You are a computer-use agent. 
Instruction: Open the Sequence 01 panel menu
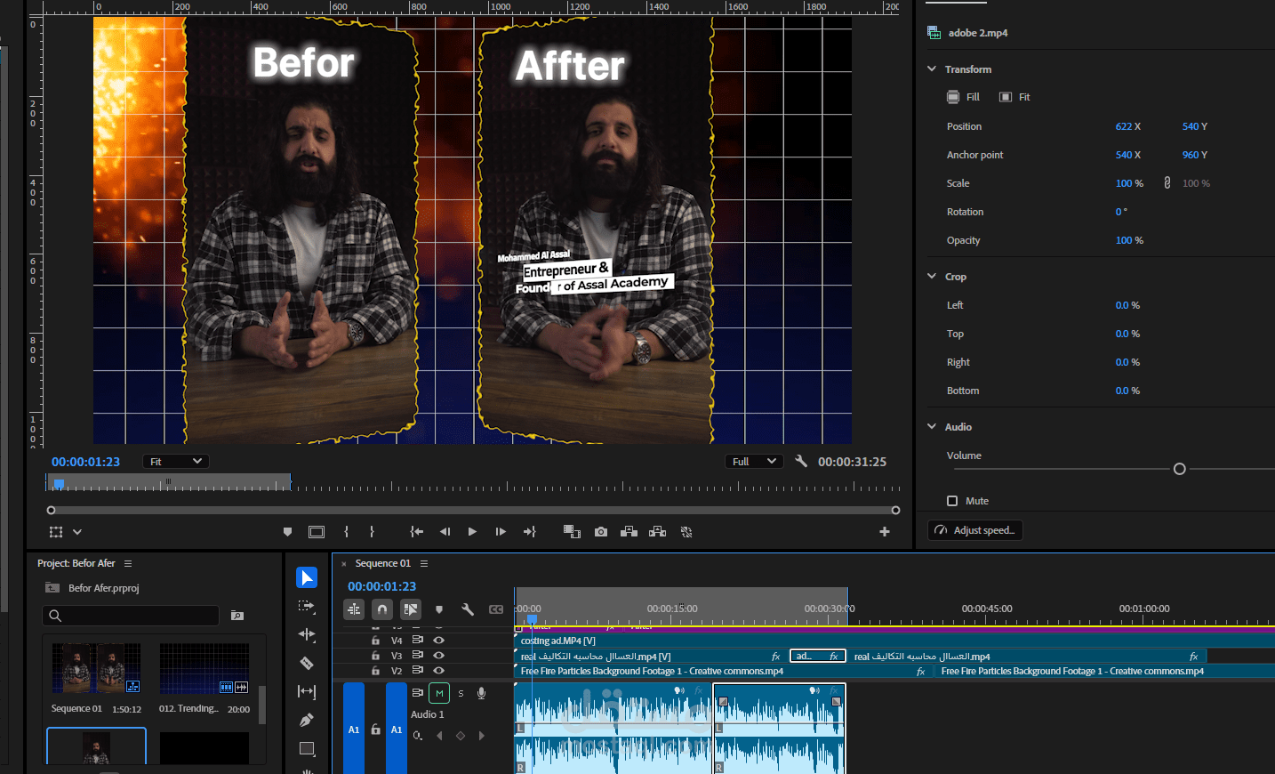click(x=424, y=563)
